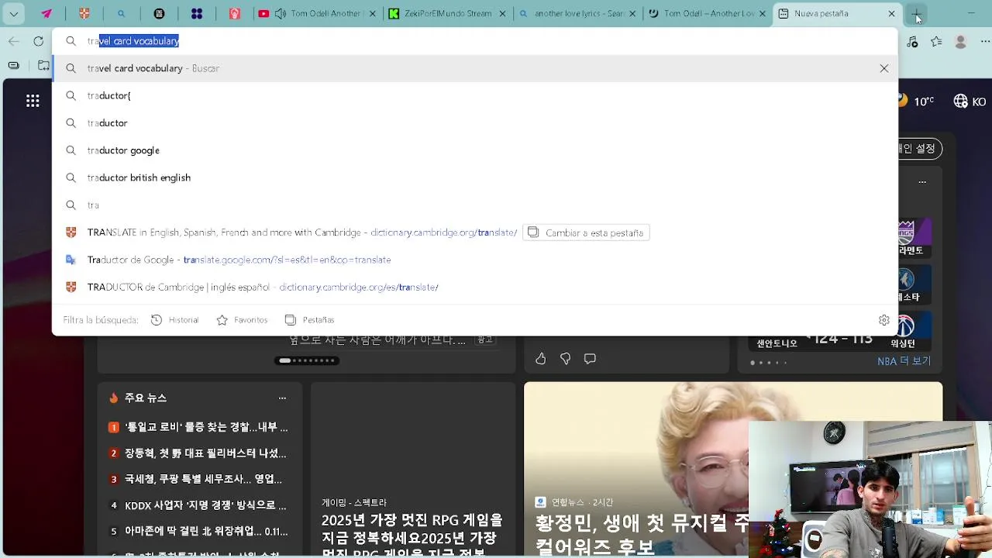992x558 pixels.
Task: Open the 황정민 연합뉴스 article
Action: tap(636, 470)
